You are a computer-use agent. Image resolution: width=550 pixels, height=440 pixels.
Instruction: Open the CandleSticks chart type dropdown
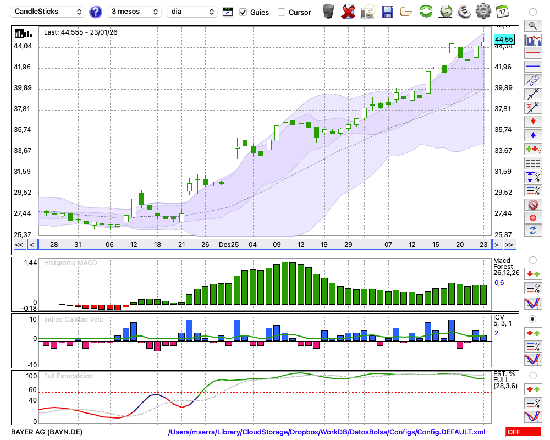pyautogui.click(x=48, y=12)
